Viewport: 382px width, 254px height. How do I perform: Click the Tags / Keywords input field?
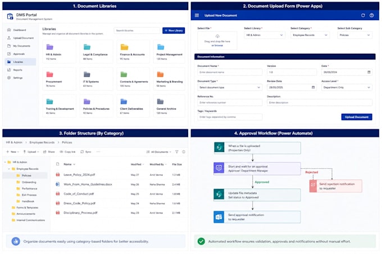(x=230, y=117)
